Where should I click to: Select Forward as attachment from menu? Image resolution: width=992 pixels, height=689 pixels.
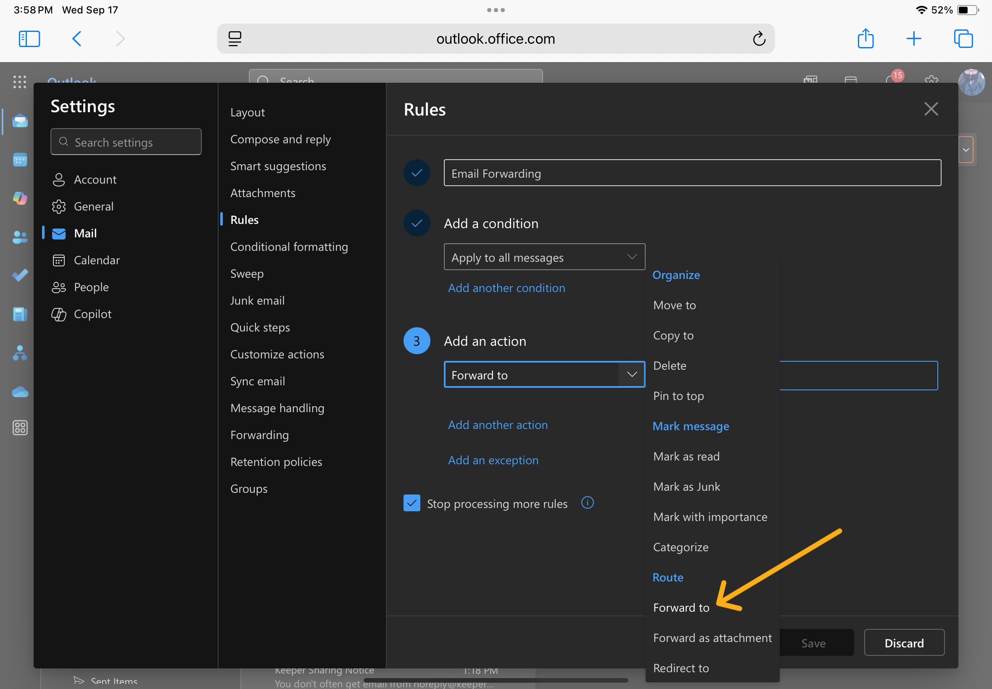712,638
